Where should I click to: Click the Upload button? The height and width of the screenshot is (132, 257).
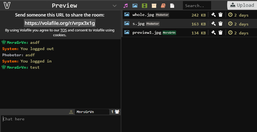click(x=242, y=5)
